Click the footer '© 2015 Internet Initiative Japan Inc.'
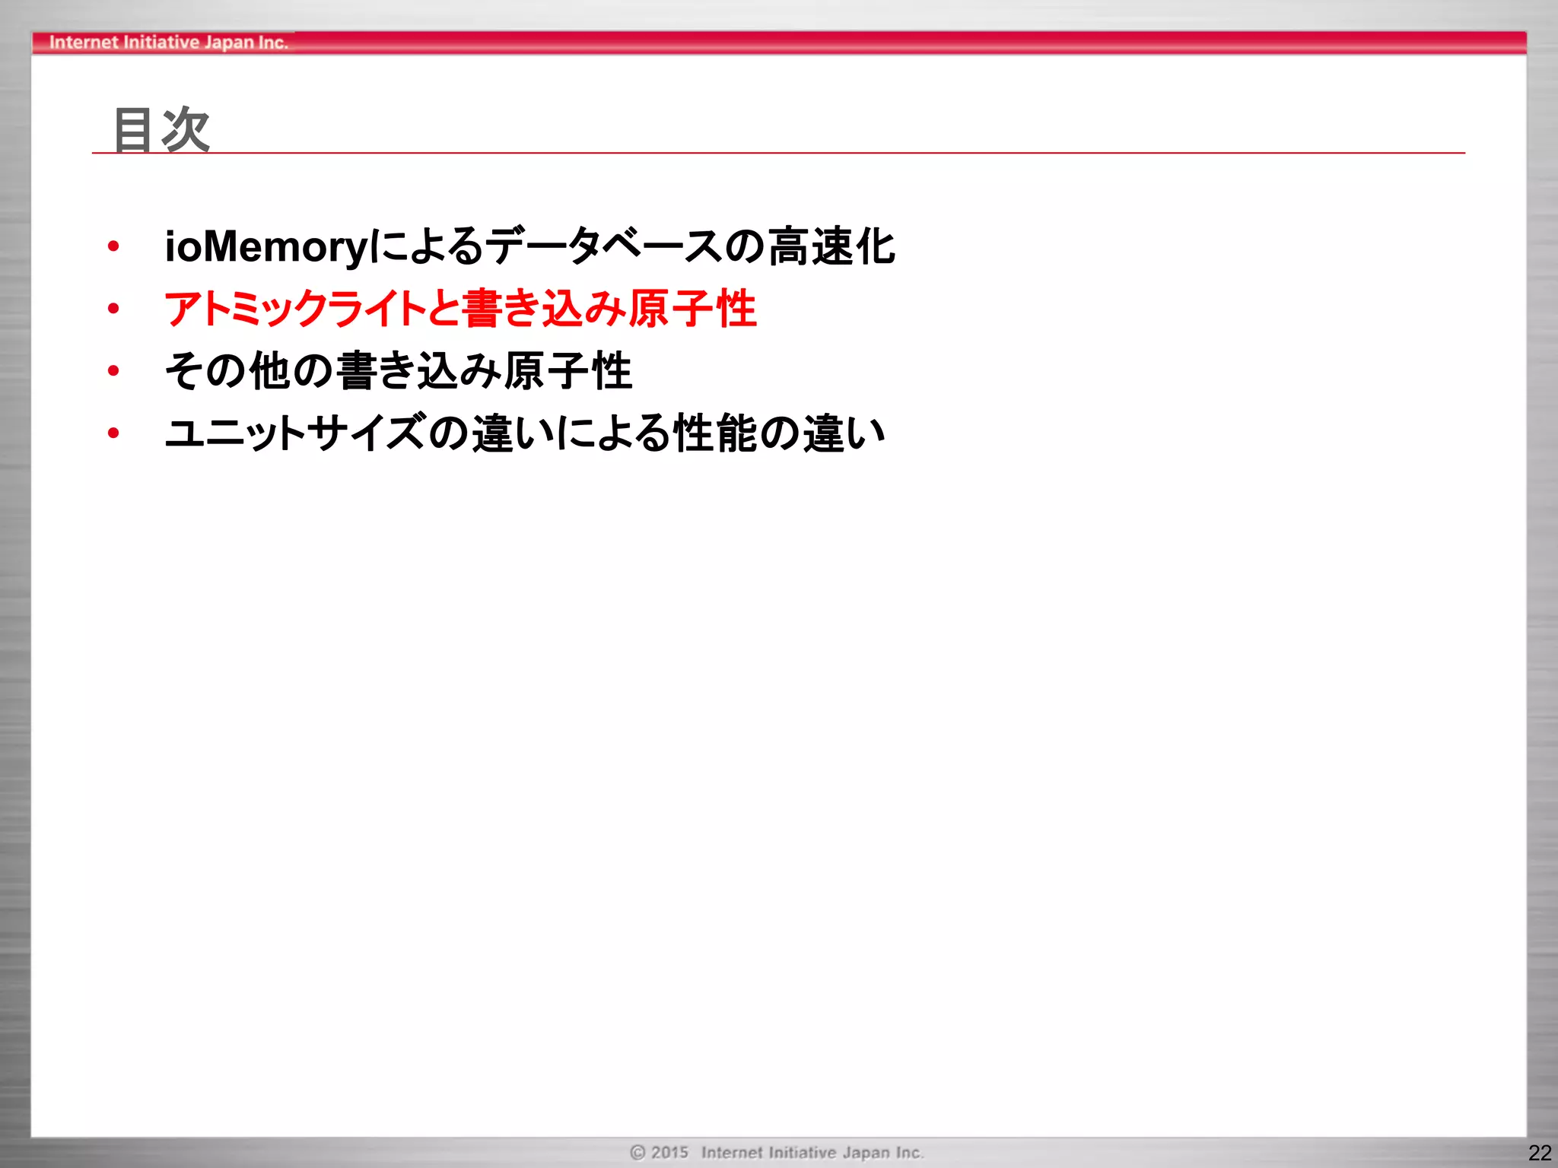The height and width of the screenshot is (1168, 1558). (777, 1152)
